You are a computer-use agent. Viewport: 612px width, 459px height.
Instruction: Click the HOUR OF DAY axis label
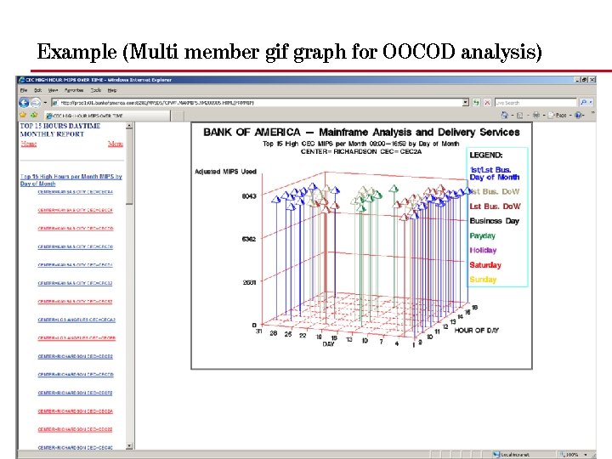pos(477,330)
